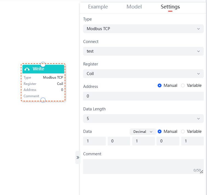The height and width of the screenshot is (195, 207).
Task: Click the Write node's bottom connector circle
Action: point(43,100)
